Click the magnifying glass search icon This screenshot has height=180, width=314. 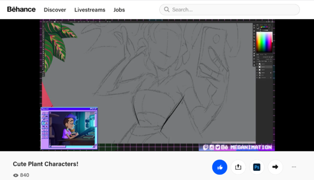pyautogui.click(x=167, y=10)
